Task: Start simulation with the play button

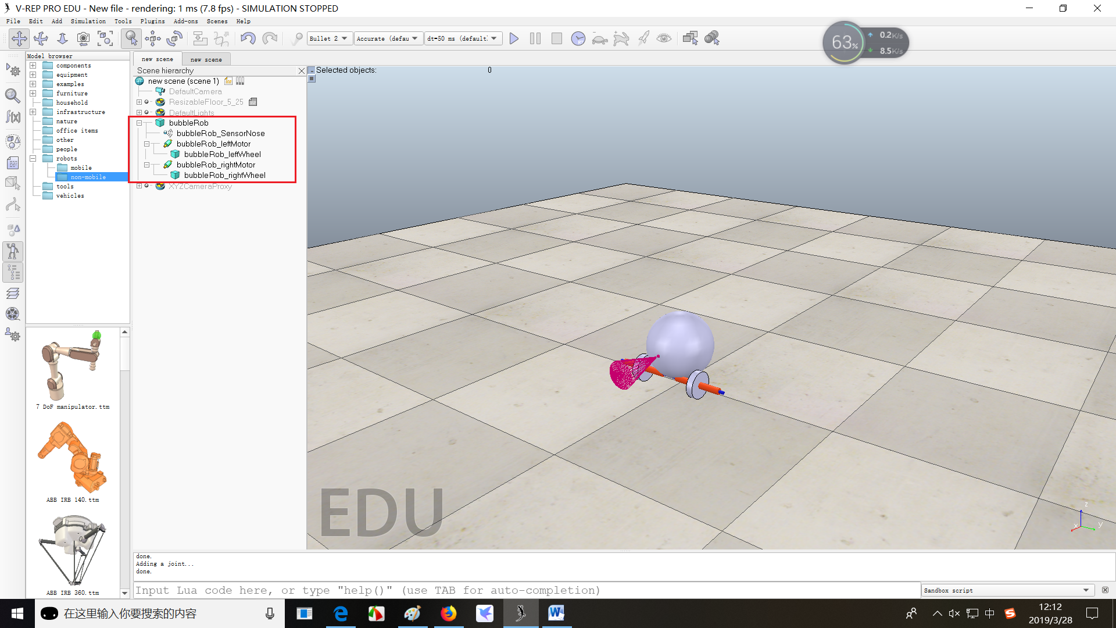Action: tap(514, 38)
